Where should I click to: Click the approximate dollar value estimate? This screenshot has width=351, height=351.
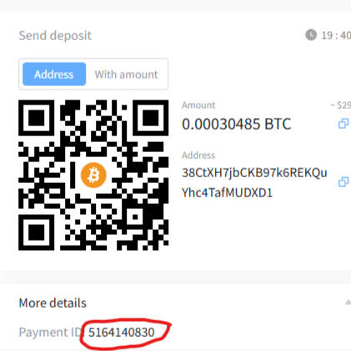341,105
